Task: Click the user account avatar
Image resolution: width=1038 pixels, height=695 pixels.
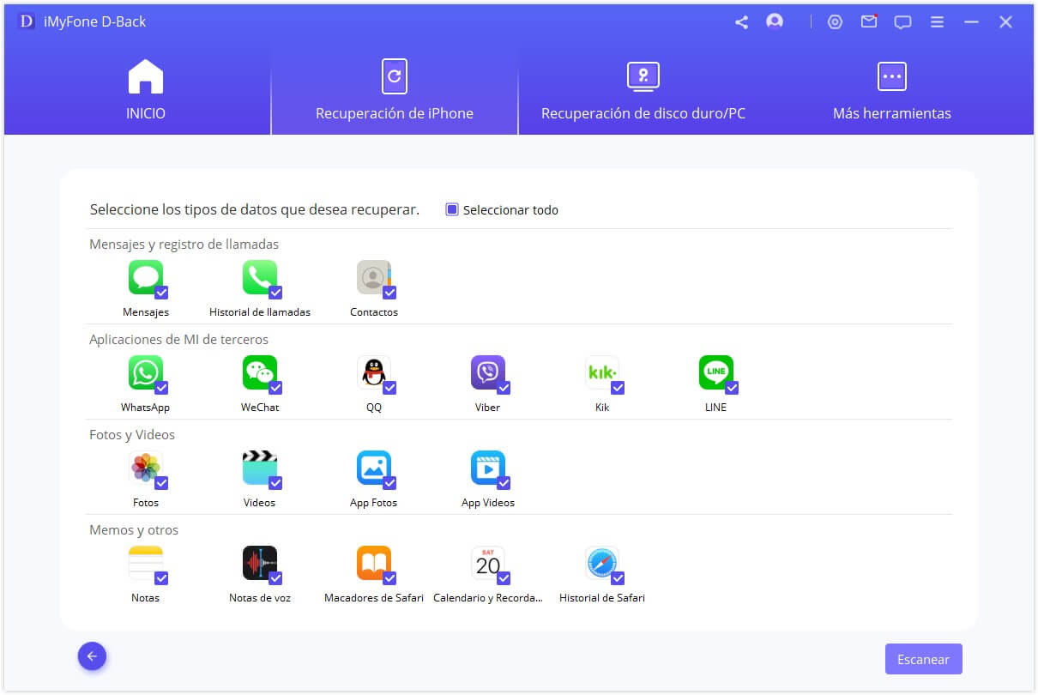Action: pyautogui.click(x=775, y=21)
